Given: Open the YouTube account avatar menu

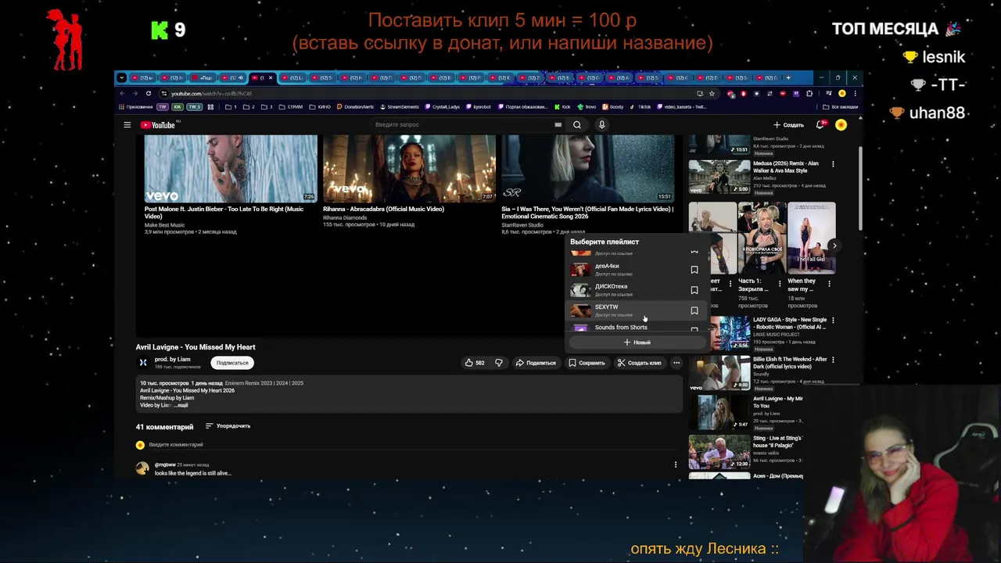Looking at the screenshot, I should (x=841, y=125).
